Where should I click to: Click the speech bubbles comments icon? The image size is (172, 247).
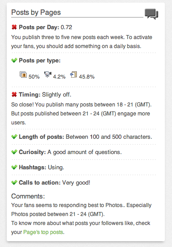click(151, 14)
